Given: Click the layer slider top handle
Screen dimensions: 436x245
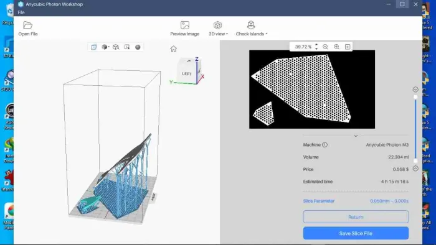Looking at the screenshot, I should tap(415, 97).
